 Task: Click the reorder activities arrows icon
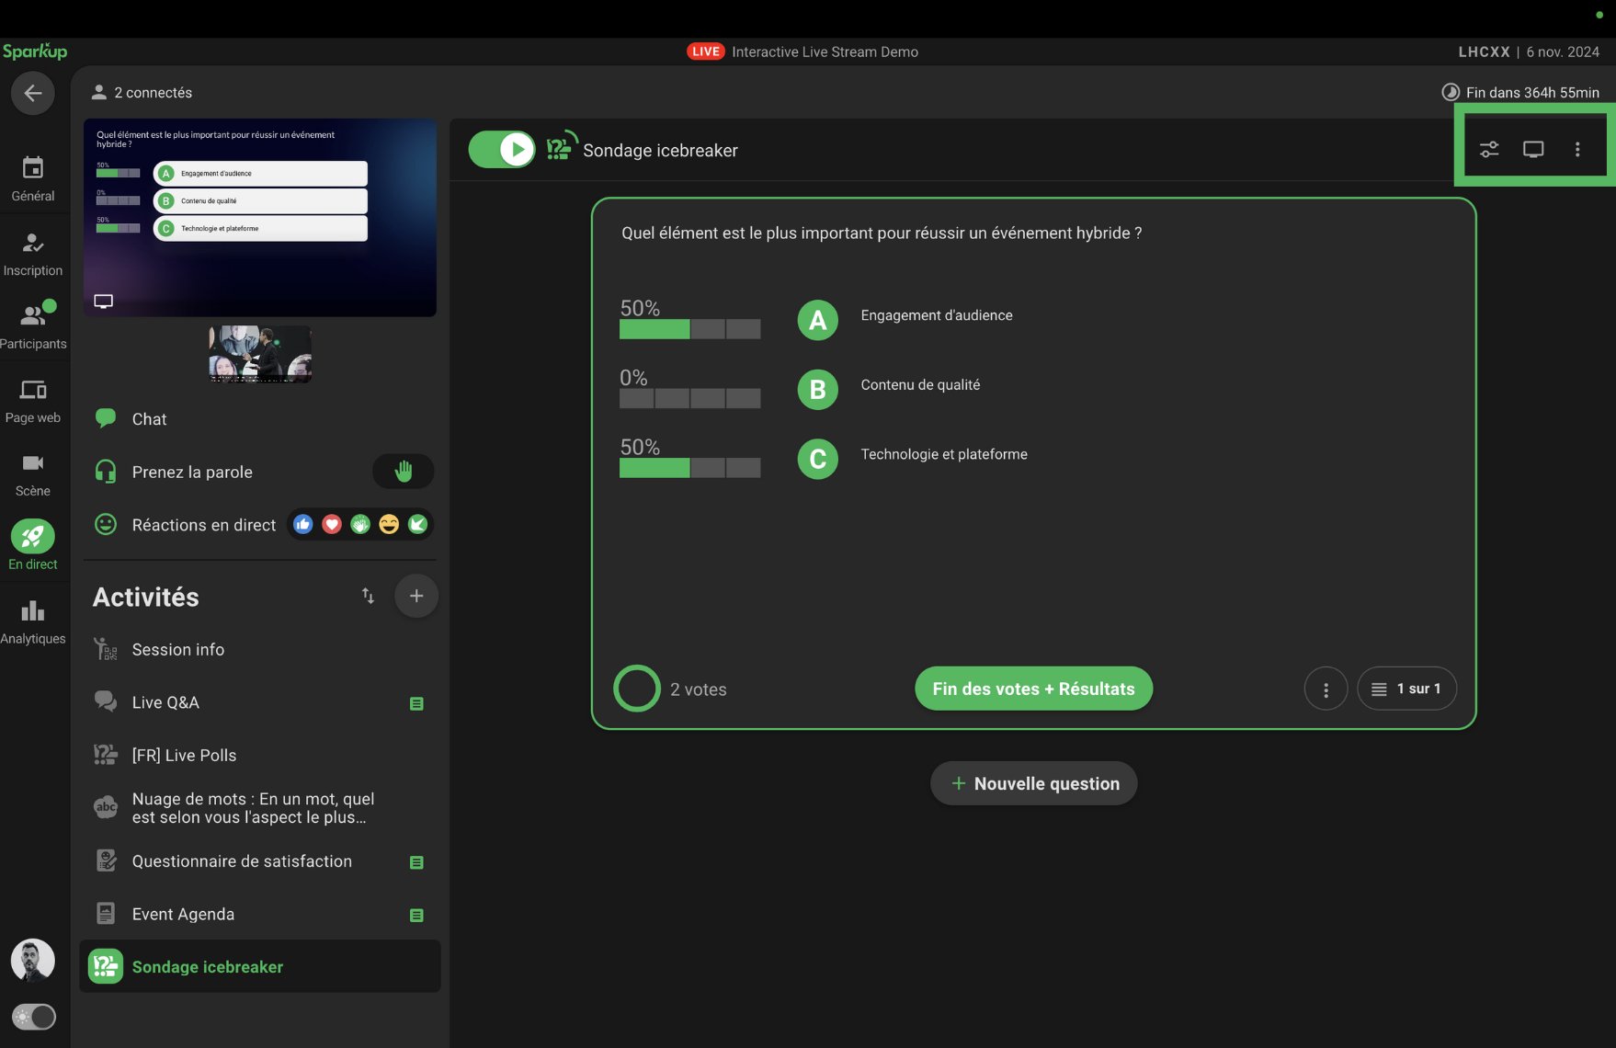click(x=368, y=596)
